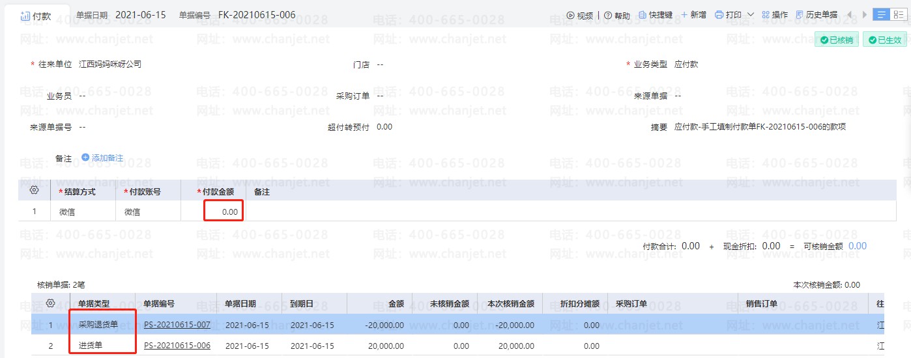The width and height of the screenshot is (911, 358).
Task: Expand the print options dropdown arrow
Action: coord(750,14)
